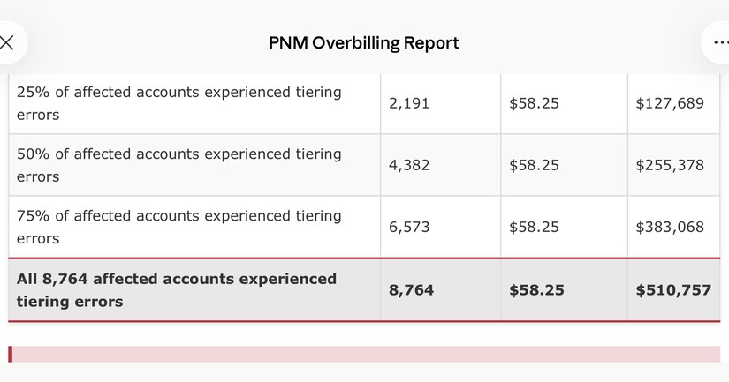Click the 75% of affected accounts row label
Screen dimensions: 729x382
click(179, 227)
